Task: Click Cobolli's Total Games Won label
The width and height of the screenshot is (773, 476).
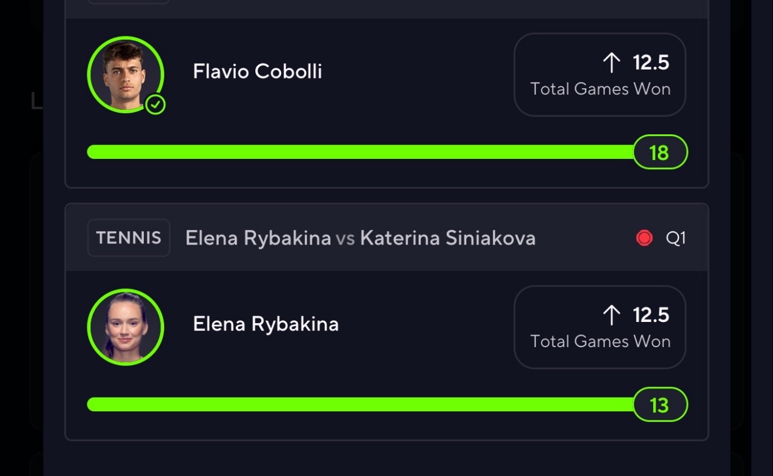Action: pos(600,89)
